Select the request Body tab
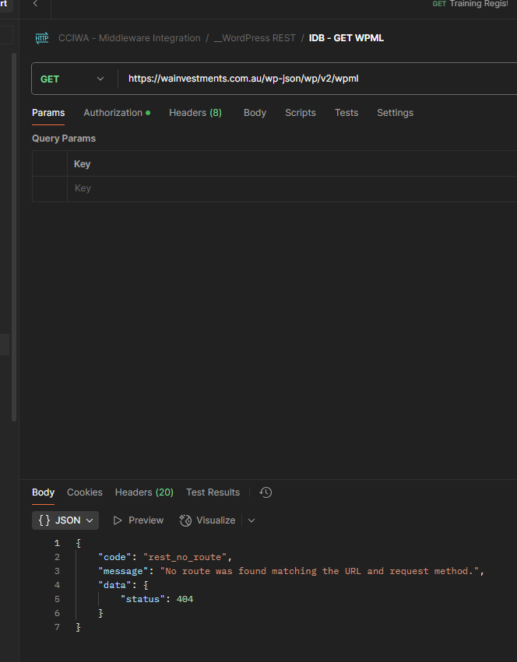 255,113
